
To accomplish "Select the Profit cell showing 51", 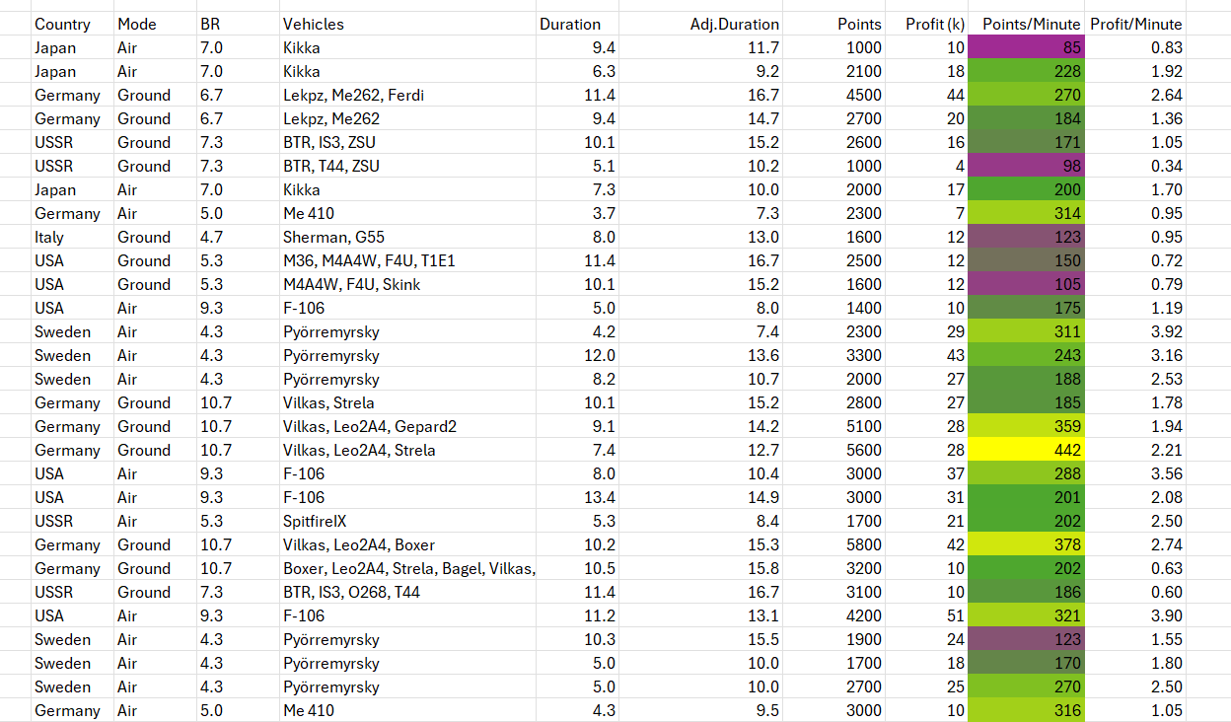I will (927, 615).
